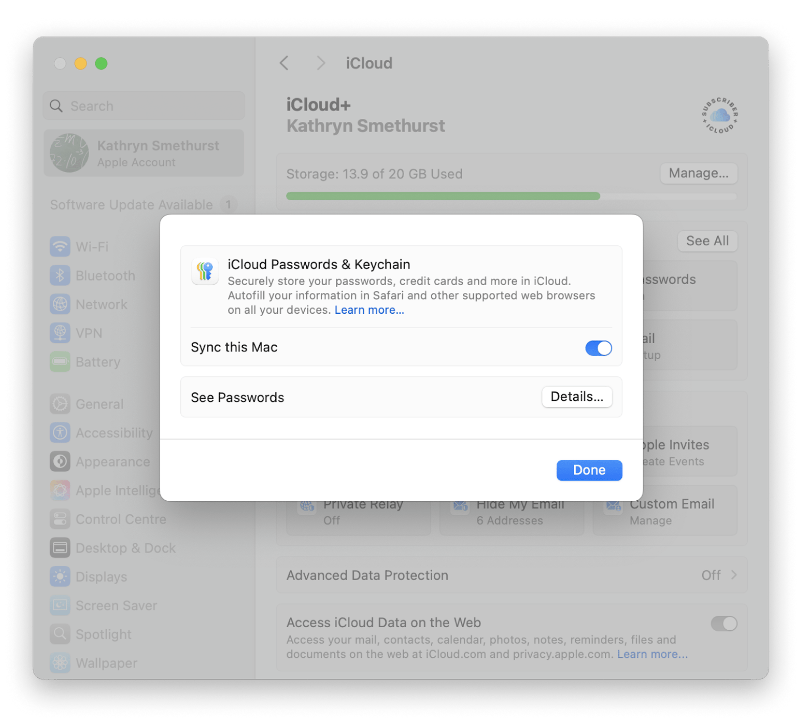Open Bluetooth settings via its icon
This screenshot has width=799, height=727.
pyautogui.click(x=60, y=275)
